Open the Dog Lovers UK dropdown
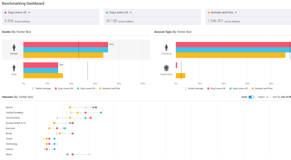 coord(29,12)
